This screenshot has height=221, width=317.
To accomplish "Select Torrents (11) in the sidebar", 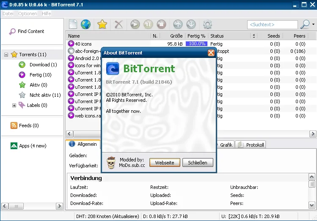I will coord(33,55).
